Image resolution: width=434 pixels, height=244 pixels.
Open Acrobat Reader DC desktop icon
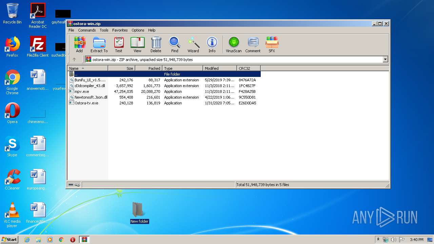[x=38, y=16]
